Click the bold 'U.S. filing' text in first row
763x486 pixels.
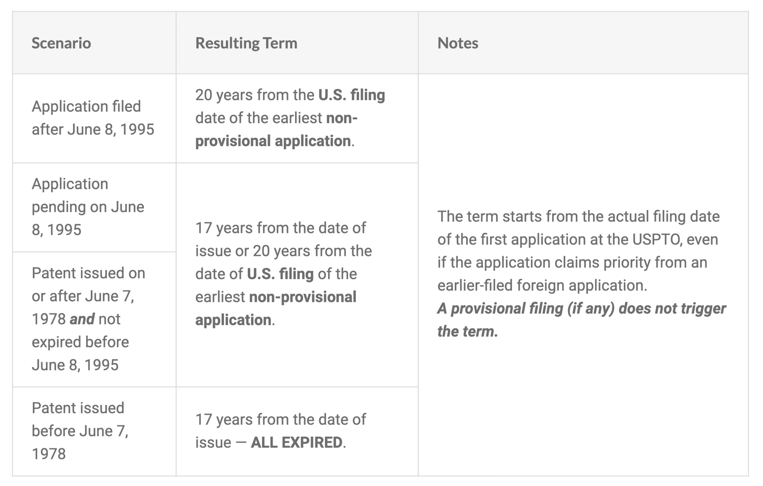click(x=351, y=95)
